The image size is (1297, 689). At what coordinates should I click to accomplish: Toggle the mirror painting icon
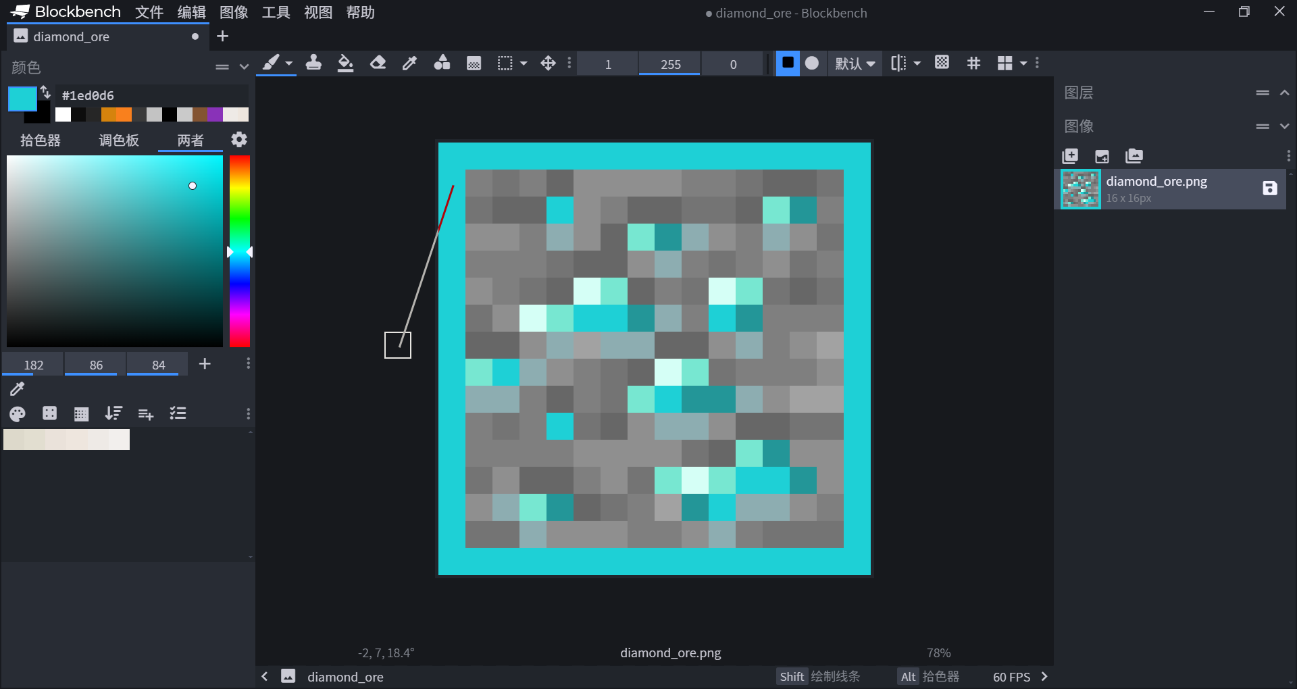pos(898,63)
